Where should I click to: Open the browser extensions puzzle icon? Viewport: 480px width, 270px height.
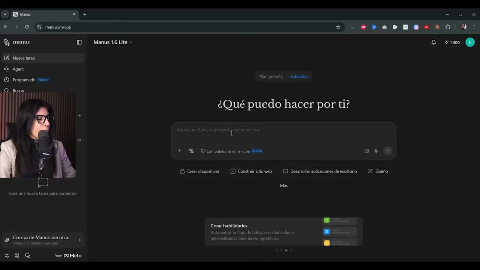coord(448,27)
